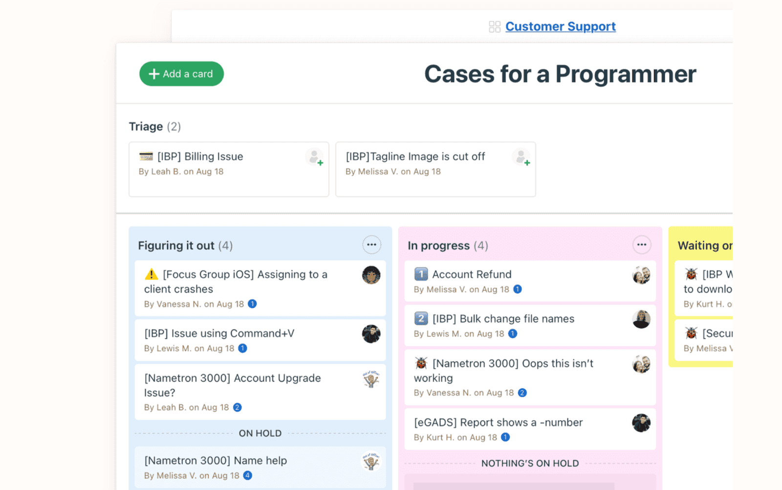Viewport: 782px width, 490px height.
Task: Click the Add a card button
Action: 181,74
